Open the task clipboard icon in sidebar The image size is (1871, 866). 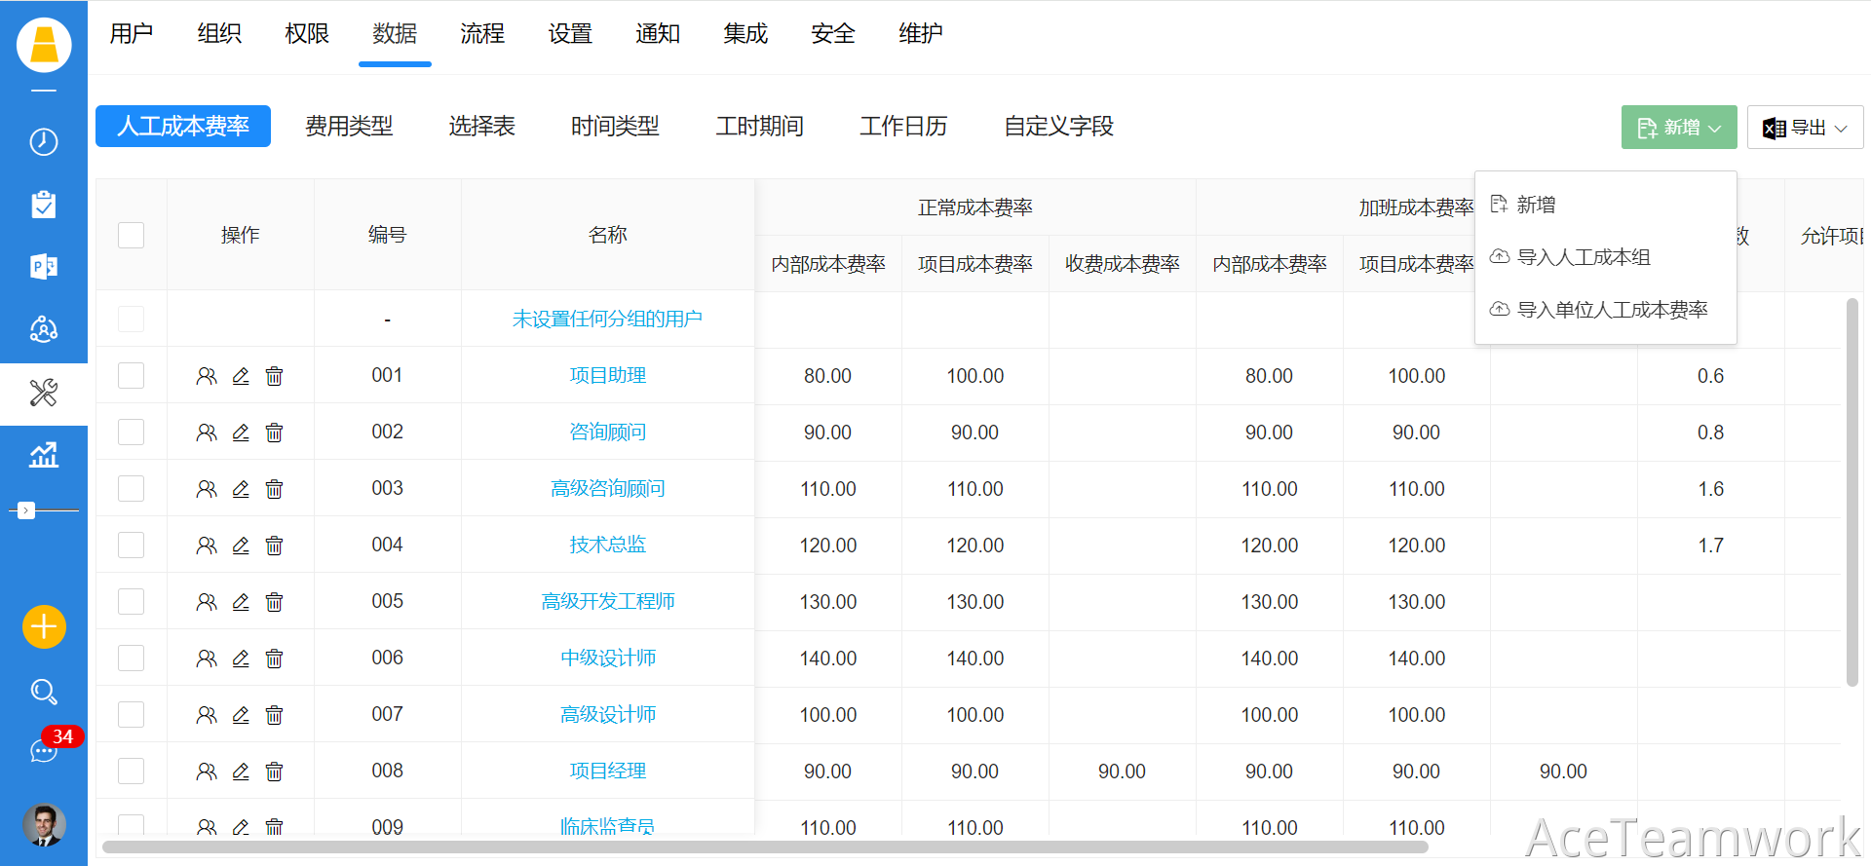(x=44, y=205)
